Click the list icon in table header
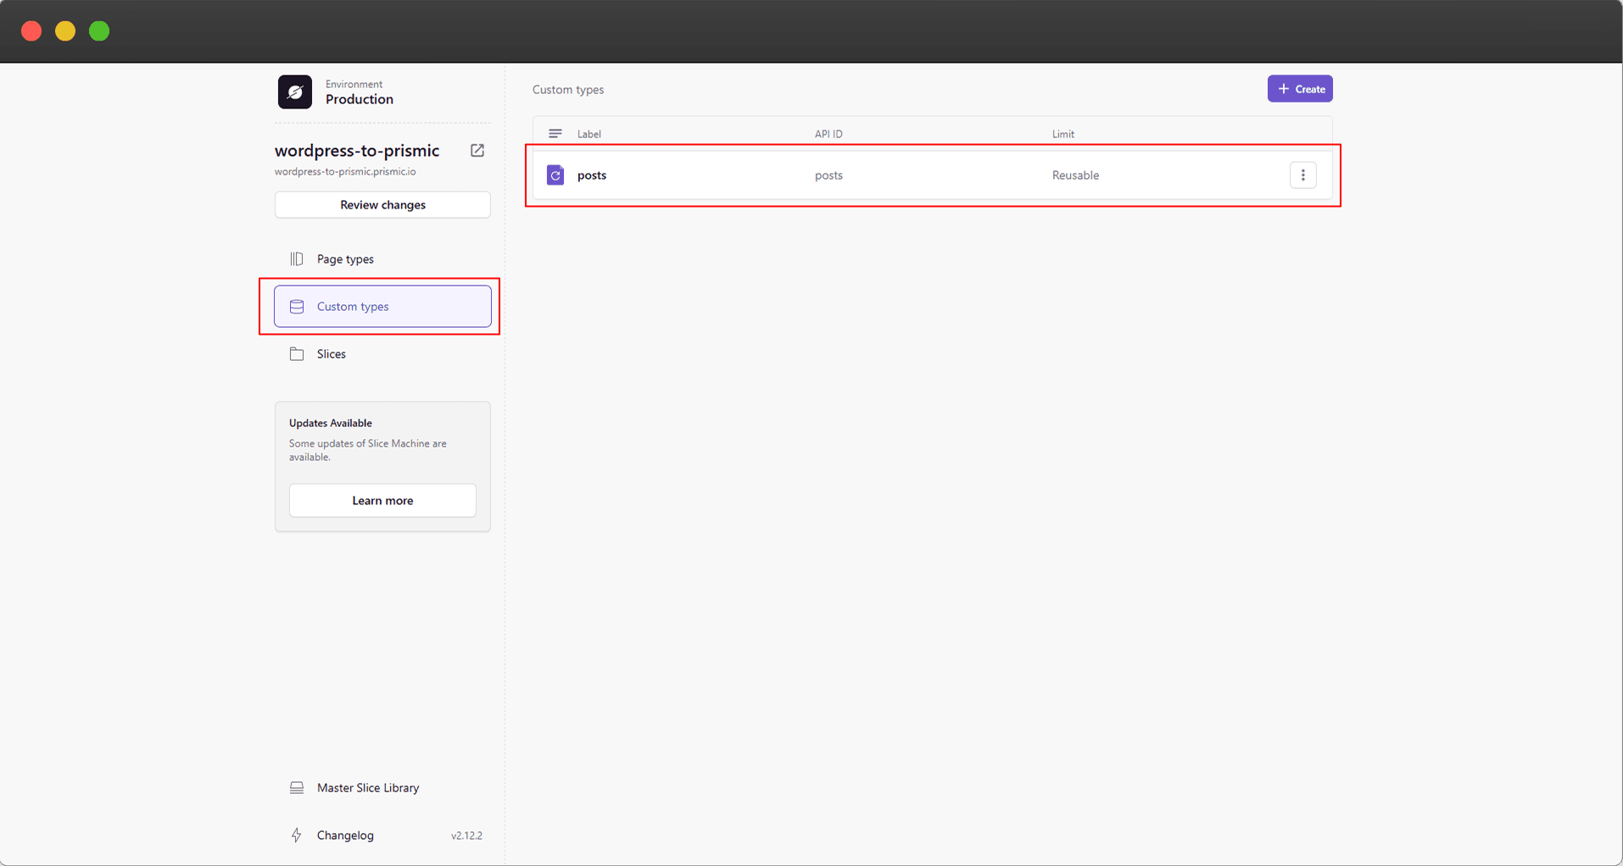The height and width of the screenshot is (866, 1623). [x=555, y=133]
